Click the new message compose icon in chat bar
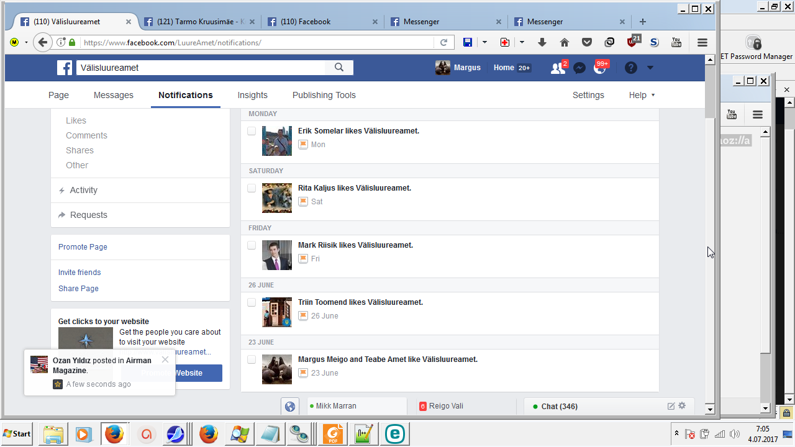Viewport: 795px width, 447px height. click(x=671, y=406)
